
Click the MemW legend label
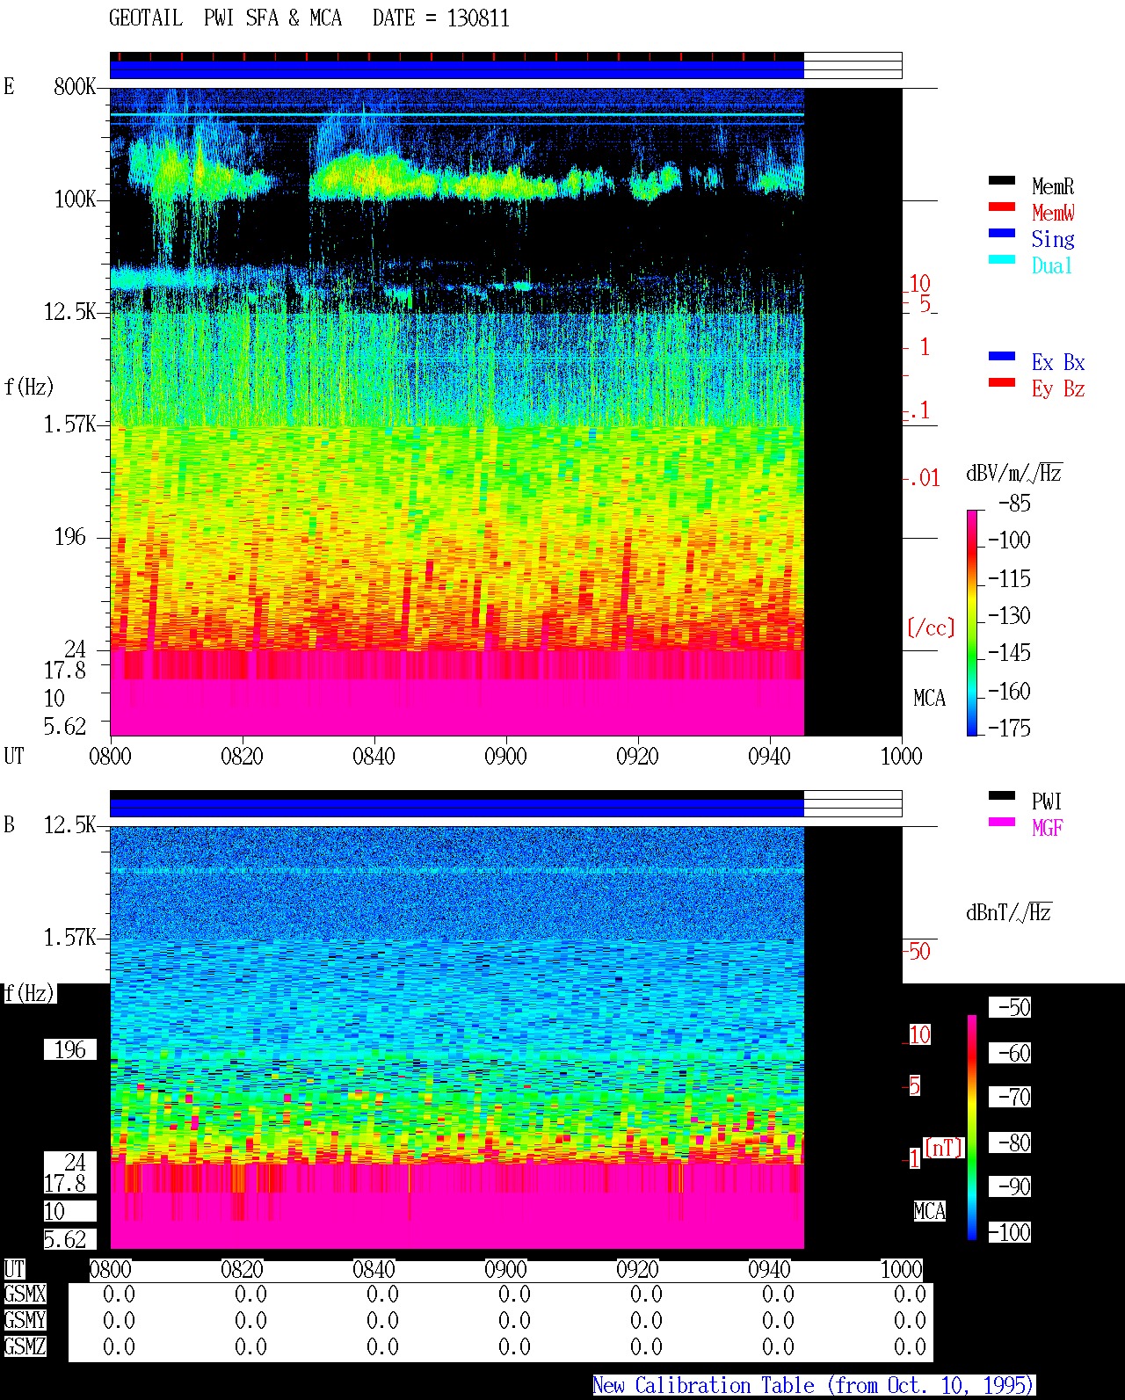pos(1053,213)
